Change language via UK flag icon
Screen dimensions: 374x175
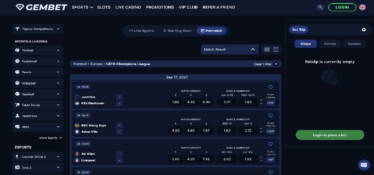362,7
